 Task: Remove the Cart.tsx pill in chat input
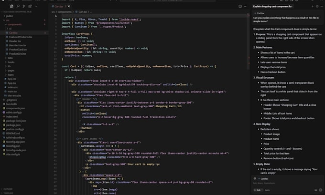[263, 179]
